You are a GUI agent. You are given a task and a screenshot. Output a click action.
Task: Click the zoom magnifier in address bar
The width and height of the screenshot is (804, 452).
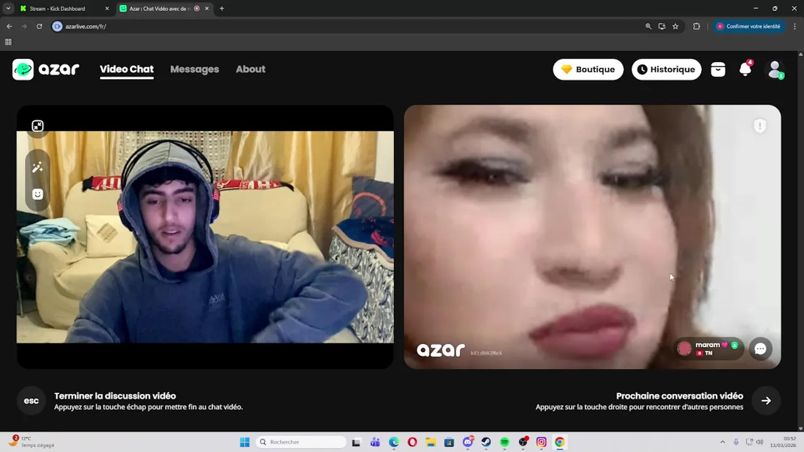(648, 26)
